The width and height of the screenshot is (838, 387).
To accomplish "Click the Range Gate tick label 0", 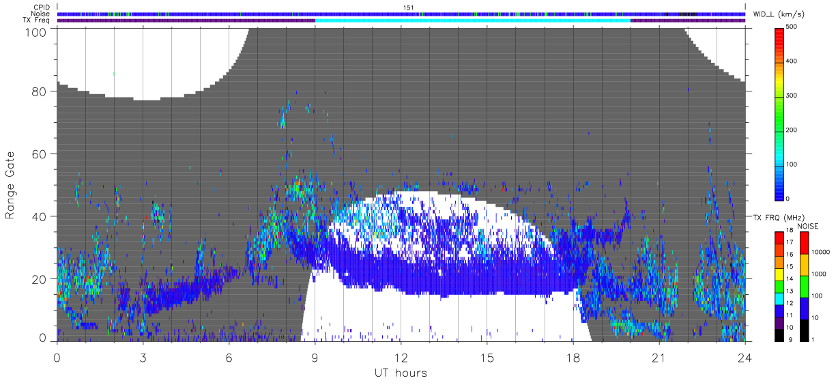I will pyautogui.click(x=42, y=337).
